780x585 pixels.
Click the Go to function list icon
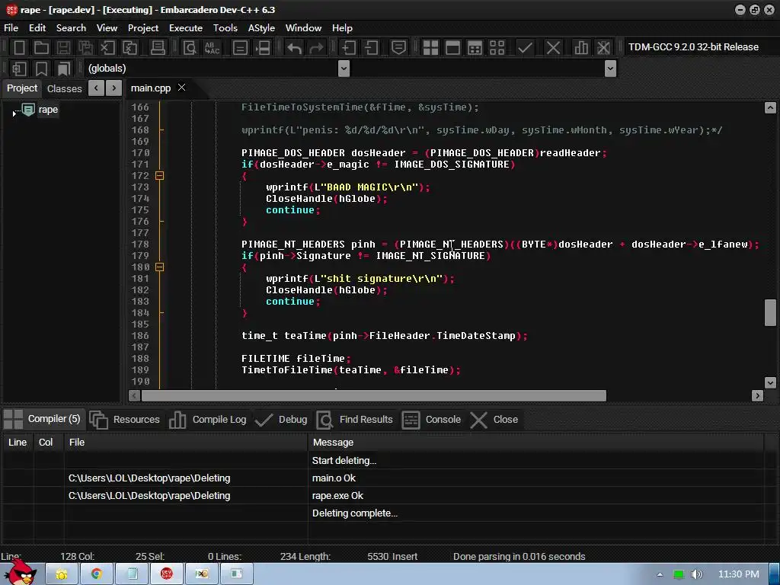coord(240,47)
